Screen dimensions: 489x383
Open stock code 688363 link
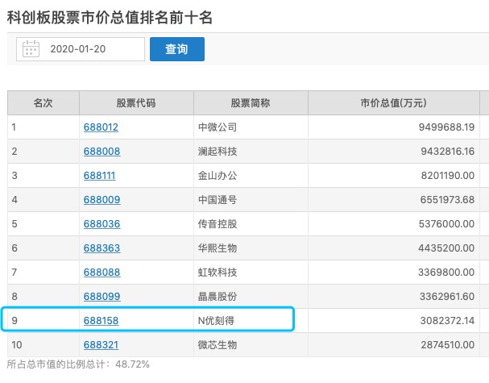pos(102,248)
